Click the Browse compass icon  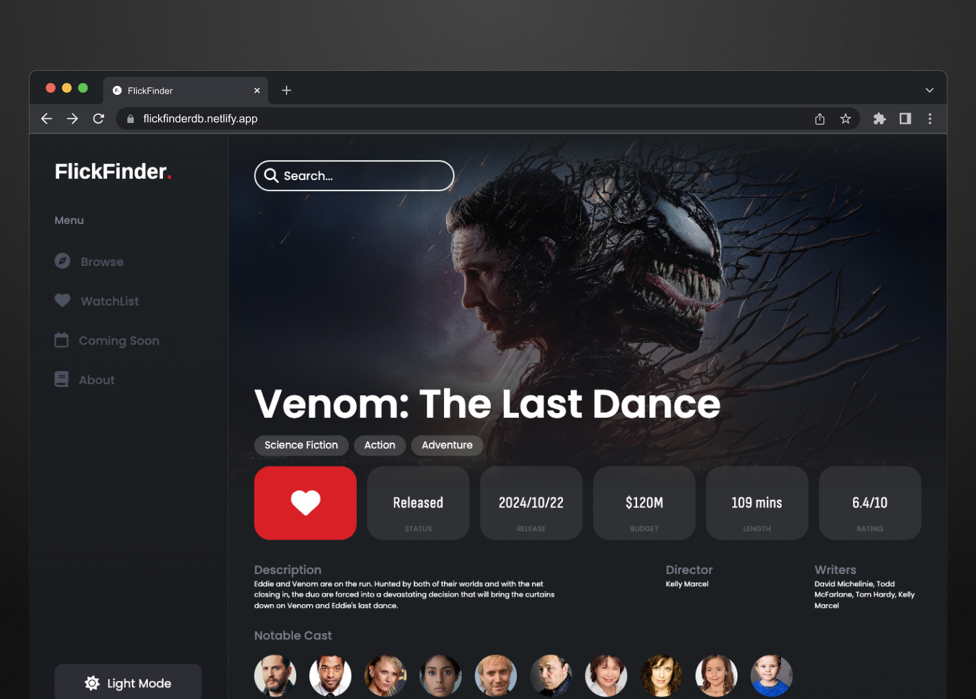click(x=63, y=261)
